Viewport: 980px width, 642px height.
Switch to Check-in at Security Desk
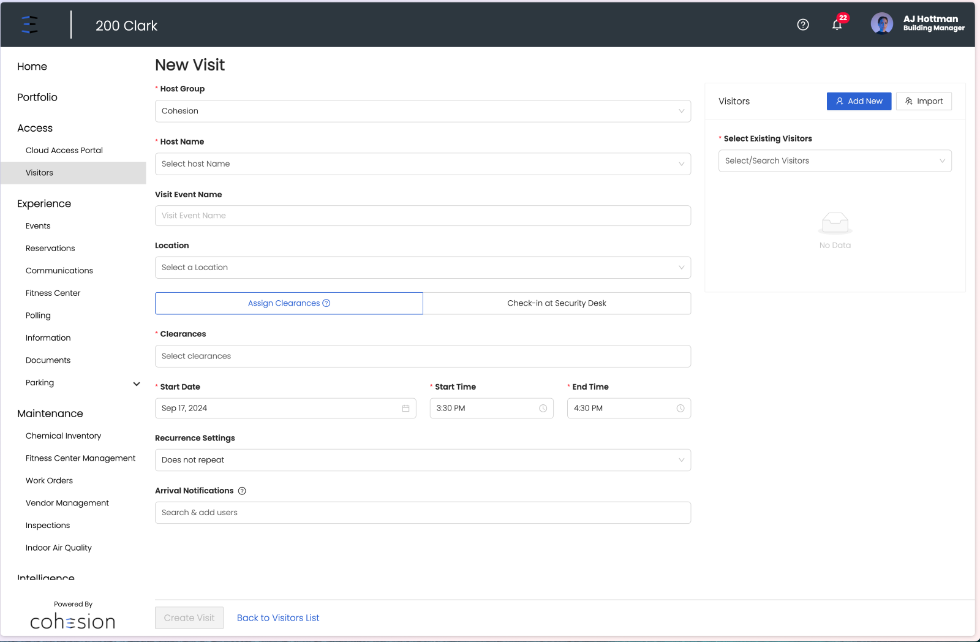pyautogui.click(x=557, y=303)
